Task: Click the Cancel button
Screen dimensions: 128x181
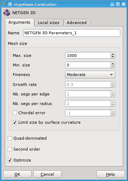Action: point(47,174)
